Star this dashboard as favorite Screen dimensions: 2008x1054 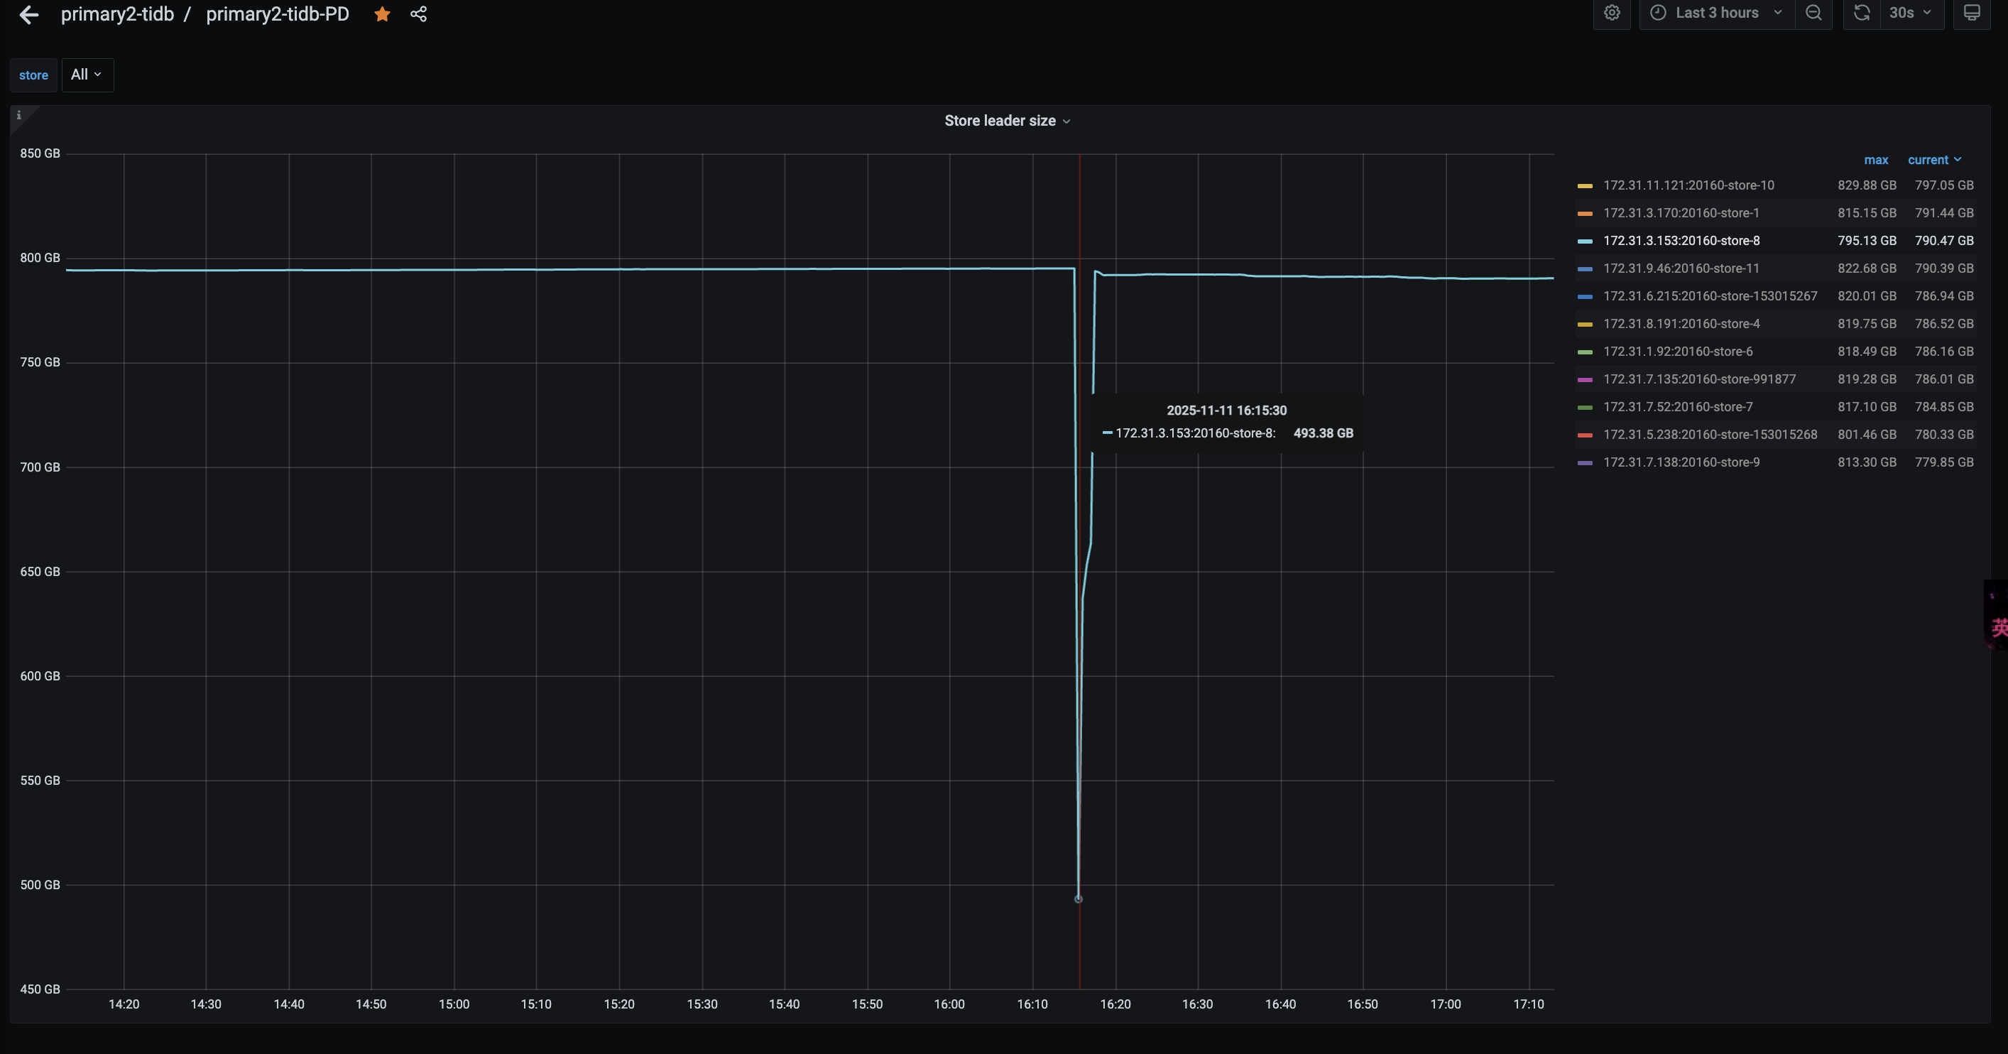click(x=382, y=14)
